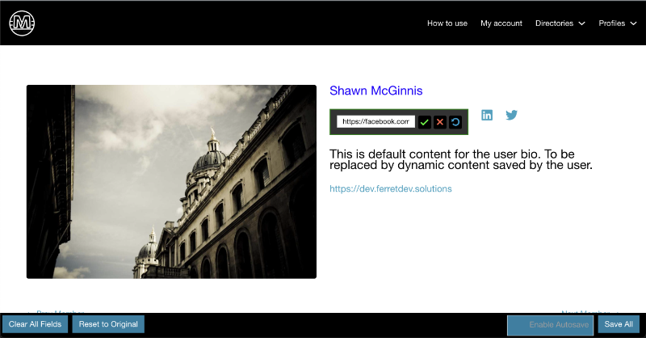
Task: Click the default user bio text
Action: 461,159
